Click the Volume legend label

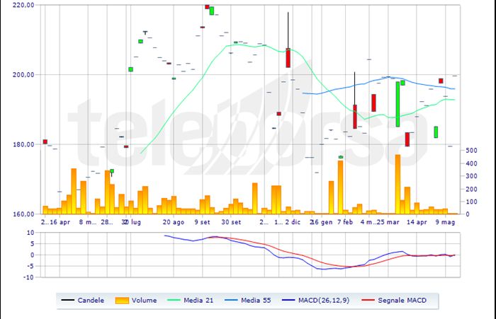(x=145, y=301)
